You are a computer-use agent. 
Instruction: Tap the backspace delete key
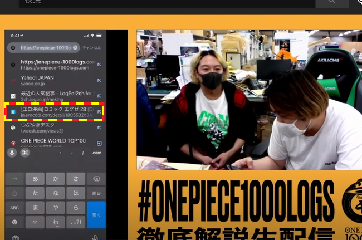pyautogui.click(x=96, y=179)
